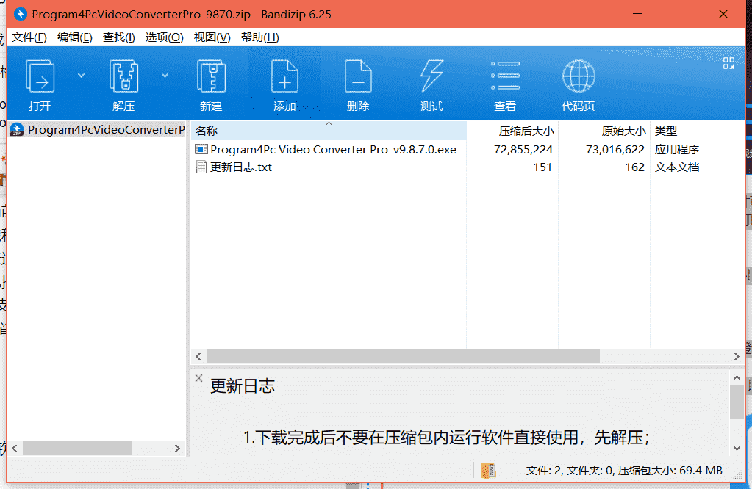
Task: Click the 解压 (Extract) toolbar icon
Action: (123, 76)
